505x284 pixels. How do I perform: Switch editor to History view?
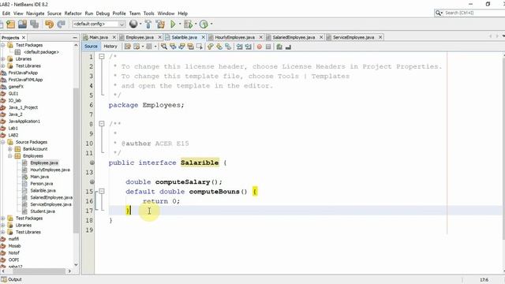110,47
